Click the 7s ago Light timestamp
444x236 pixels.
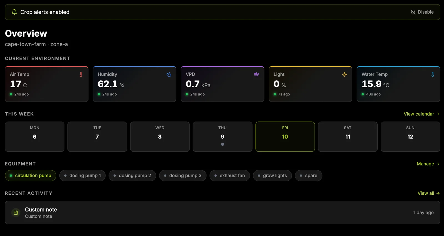284,94
